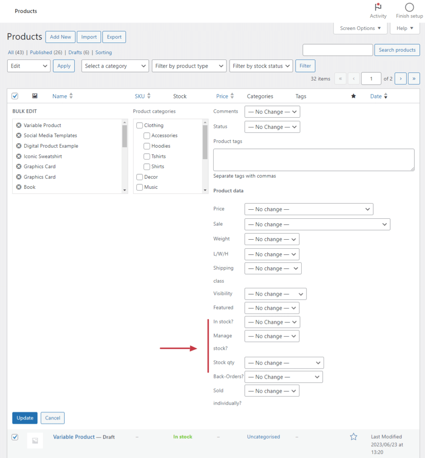Sort products using the Name column arrows

[71, 96]
